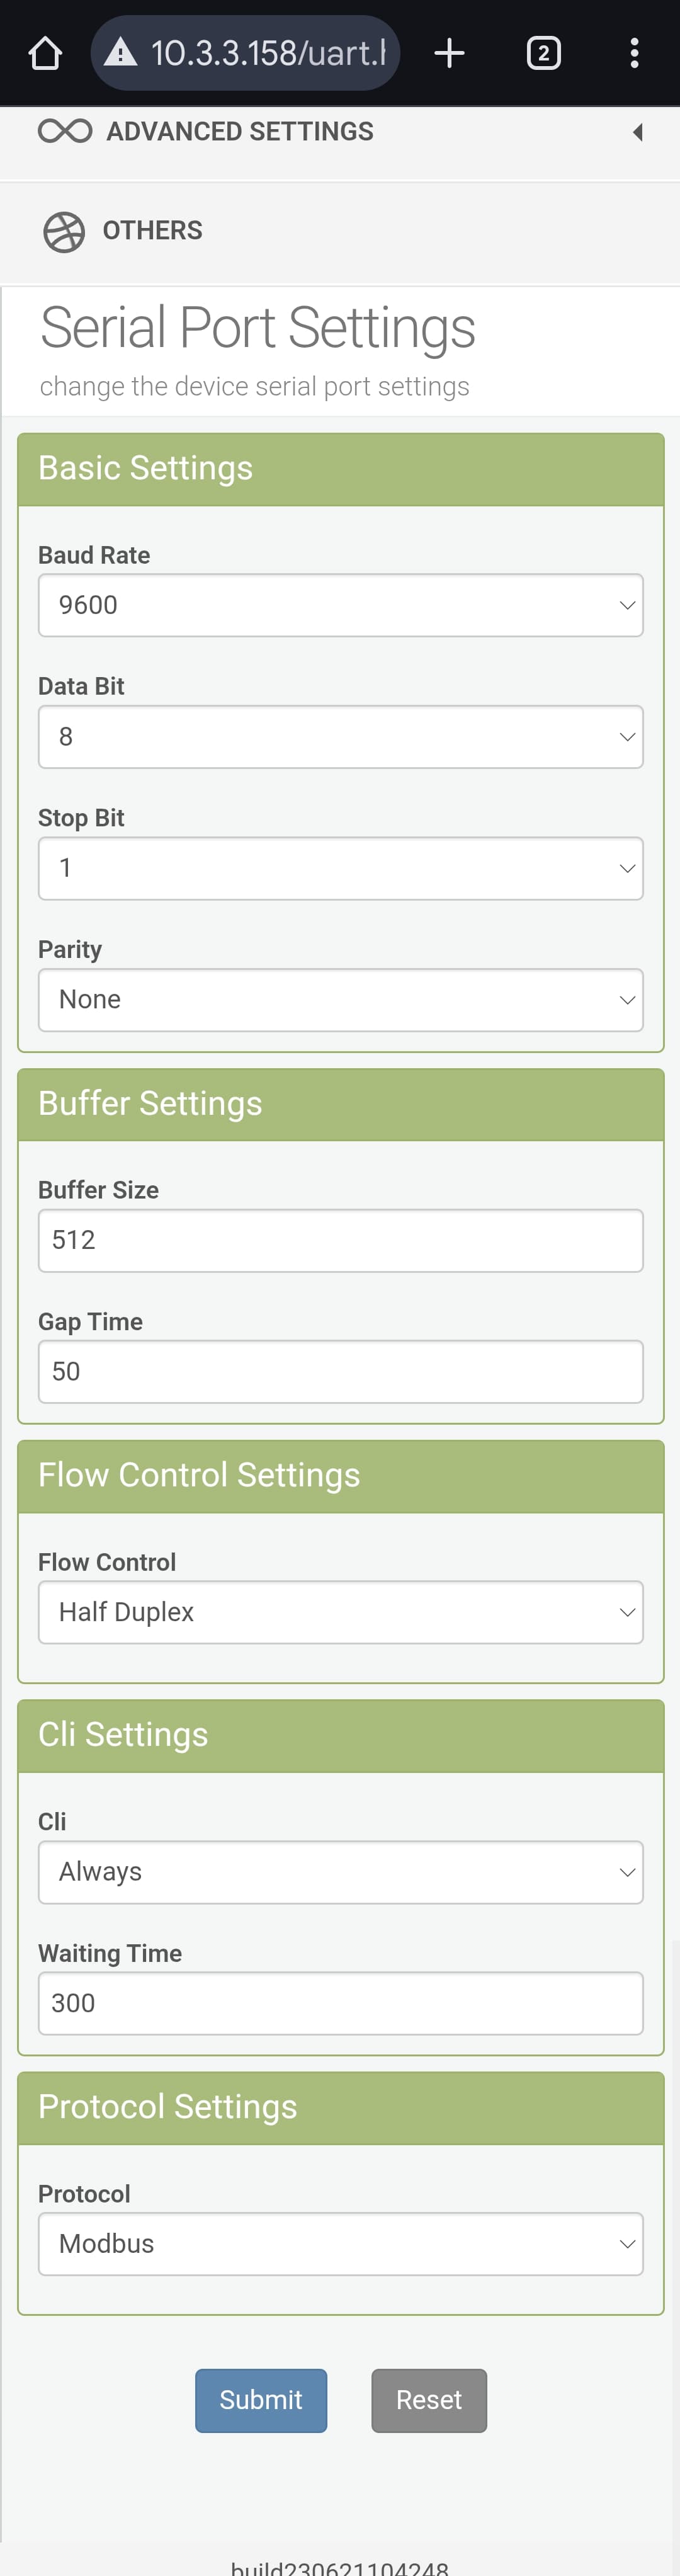Open the browser three-dot menu
This screenshot has width=680, height=2576.
click(634, 53)
